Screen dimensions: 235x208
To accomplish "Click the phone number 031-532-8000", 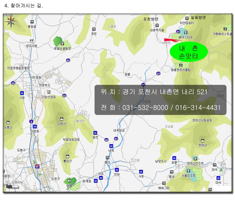I will point(145,108).
